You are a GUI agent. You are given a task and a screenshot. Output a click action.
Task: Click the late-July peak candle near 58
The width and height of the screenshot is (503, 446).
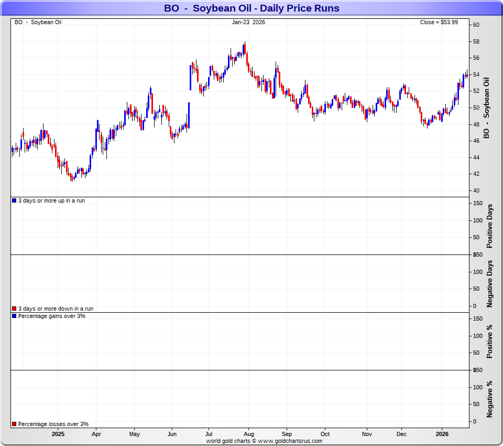click(x=245, y=48)
